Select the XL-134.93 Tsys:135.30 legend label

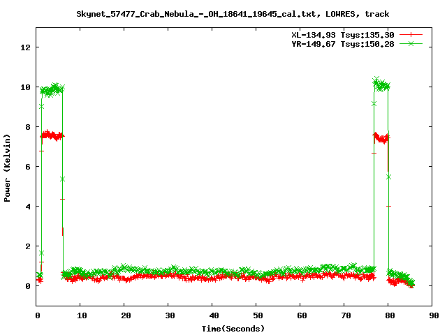(343, 35)
